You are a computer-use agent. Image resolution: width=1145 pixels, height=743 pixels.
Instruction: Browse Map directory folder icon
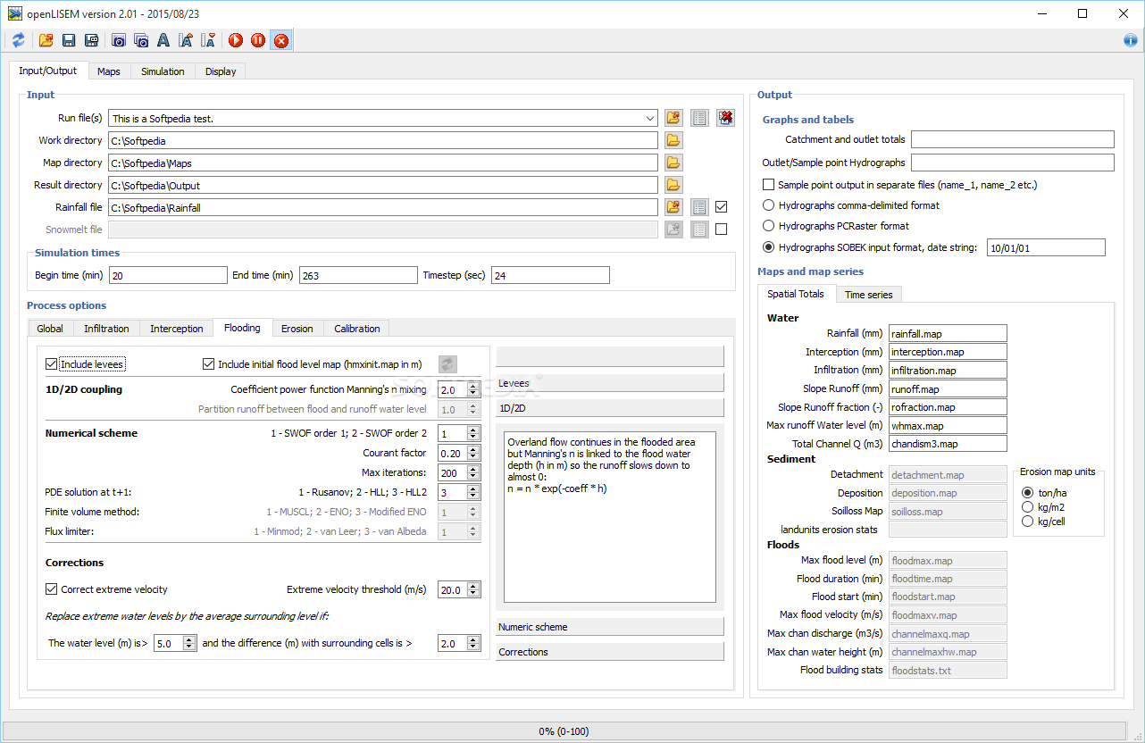coord(673,163)
